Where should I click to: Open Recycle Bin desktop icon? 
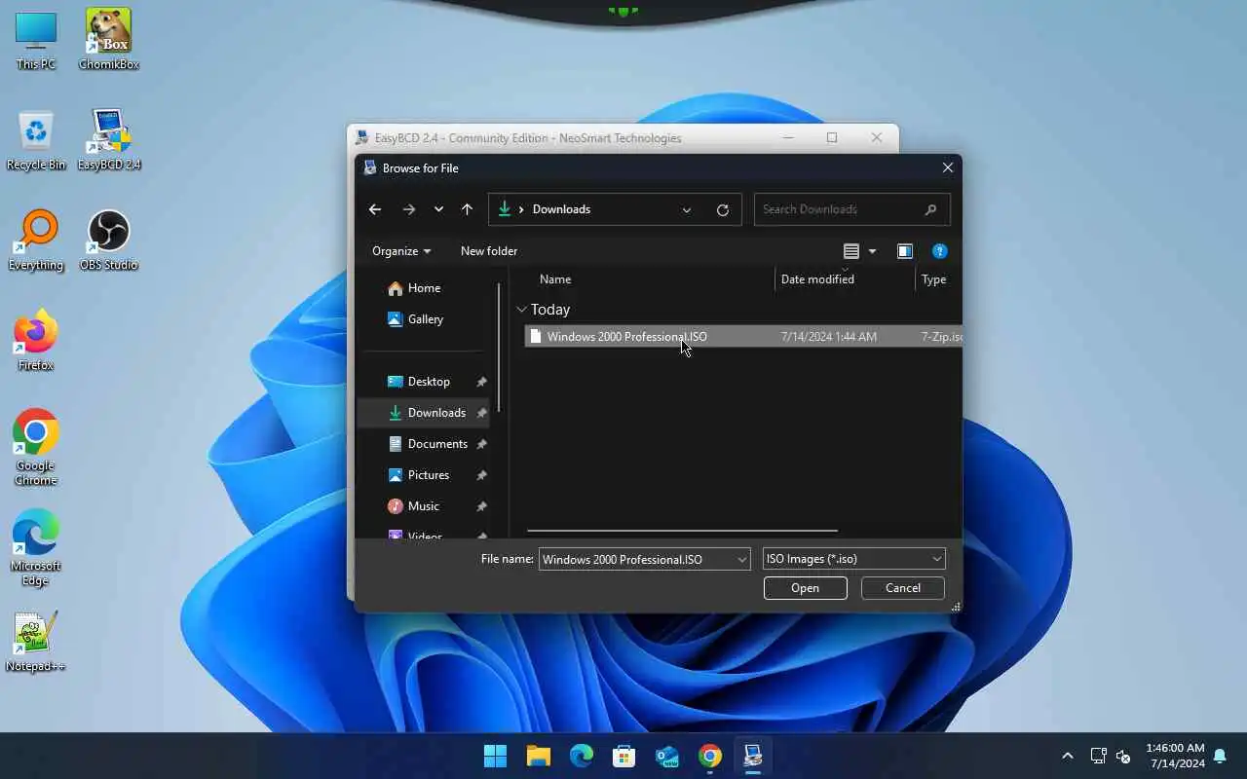click(x=36, y=140)
